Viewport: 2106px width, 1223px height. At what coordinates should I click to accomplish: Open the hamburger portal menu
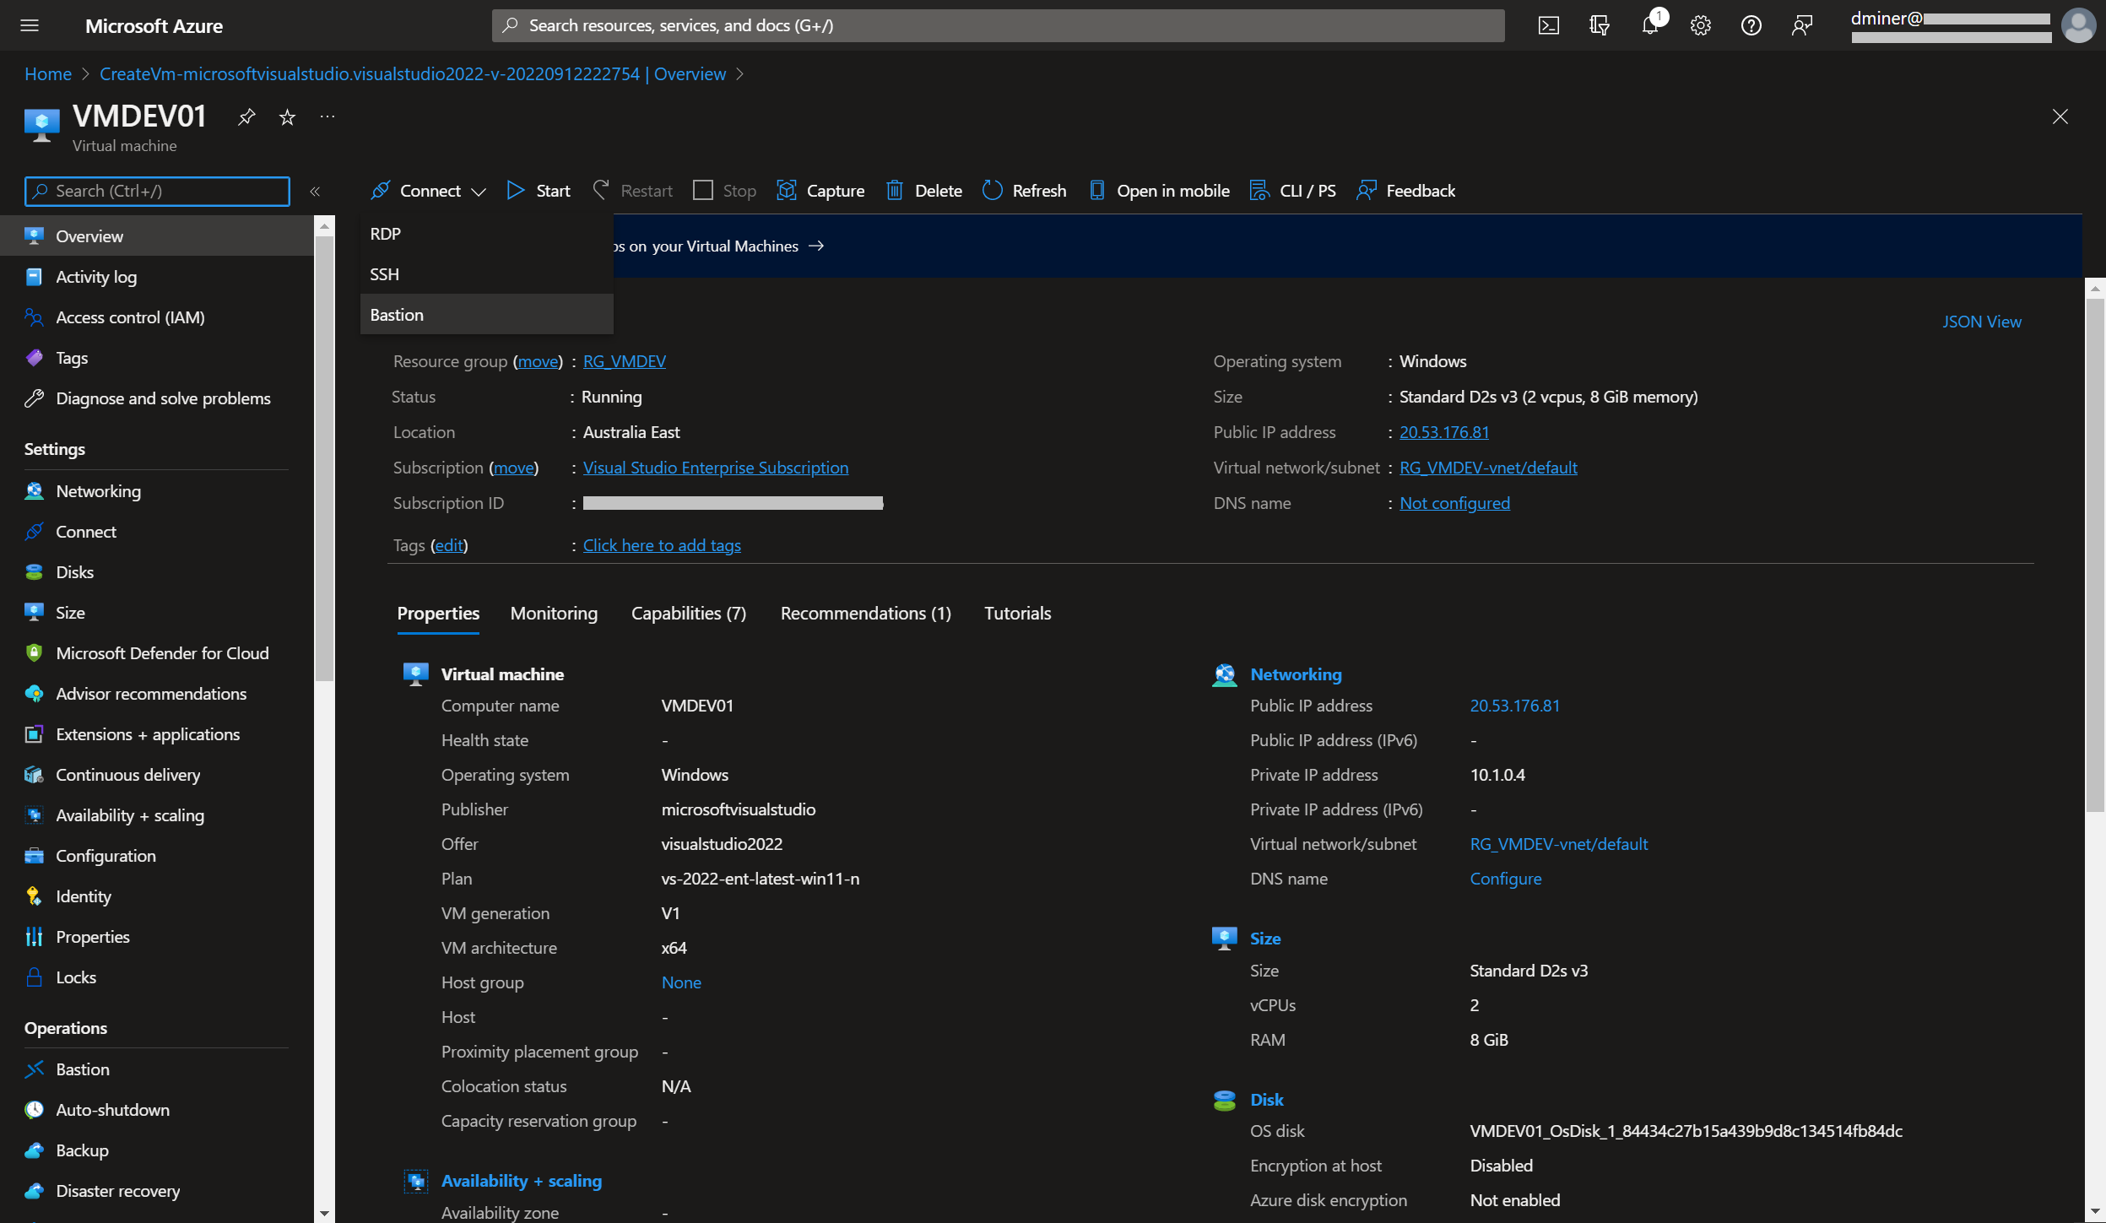point(30,25)
